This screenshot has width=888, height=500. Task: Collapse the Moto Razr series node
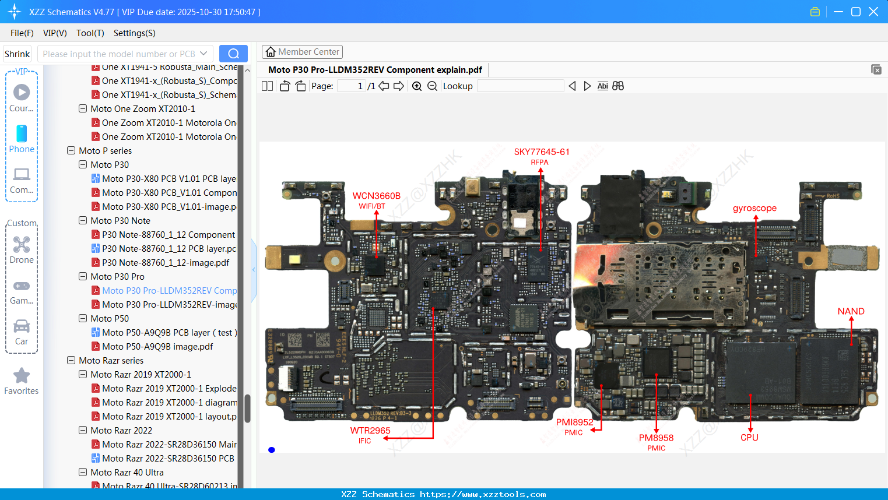coord(71,360)
